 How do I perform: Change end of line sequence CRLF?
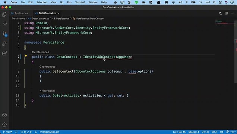click(214, 132)
